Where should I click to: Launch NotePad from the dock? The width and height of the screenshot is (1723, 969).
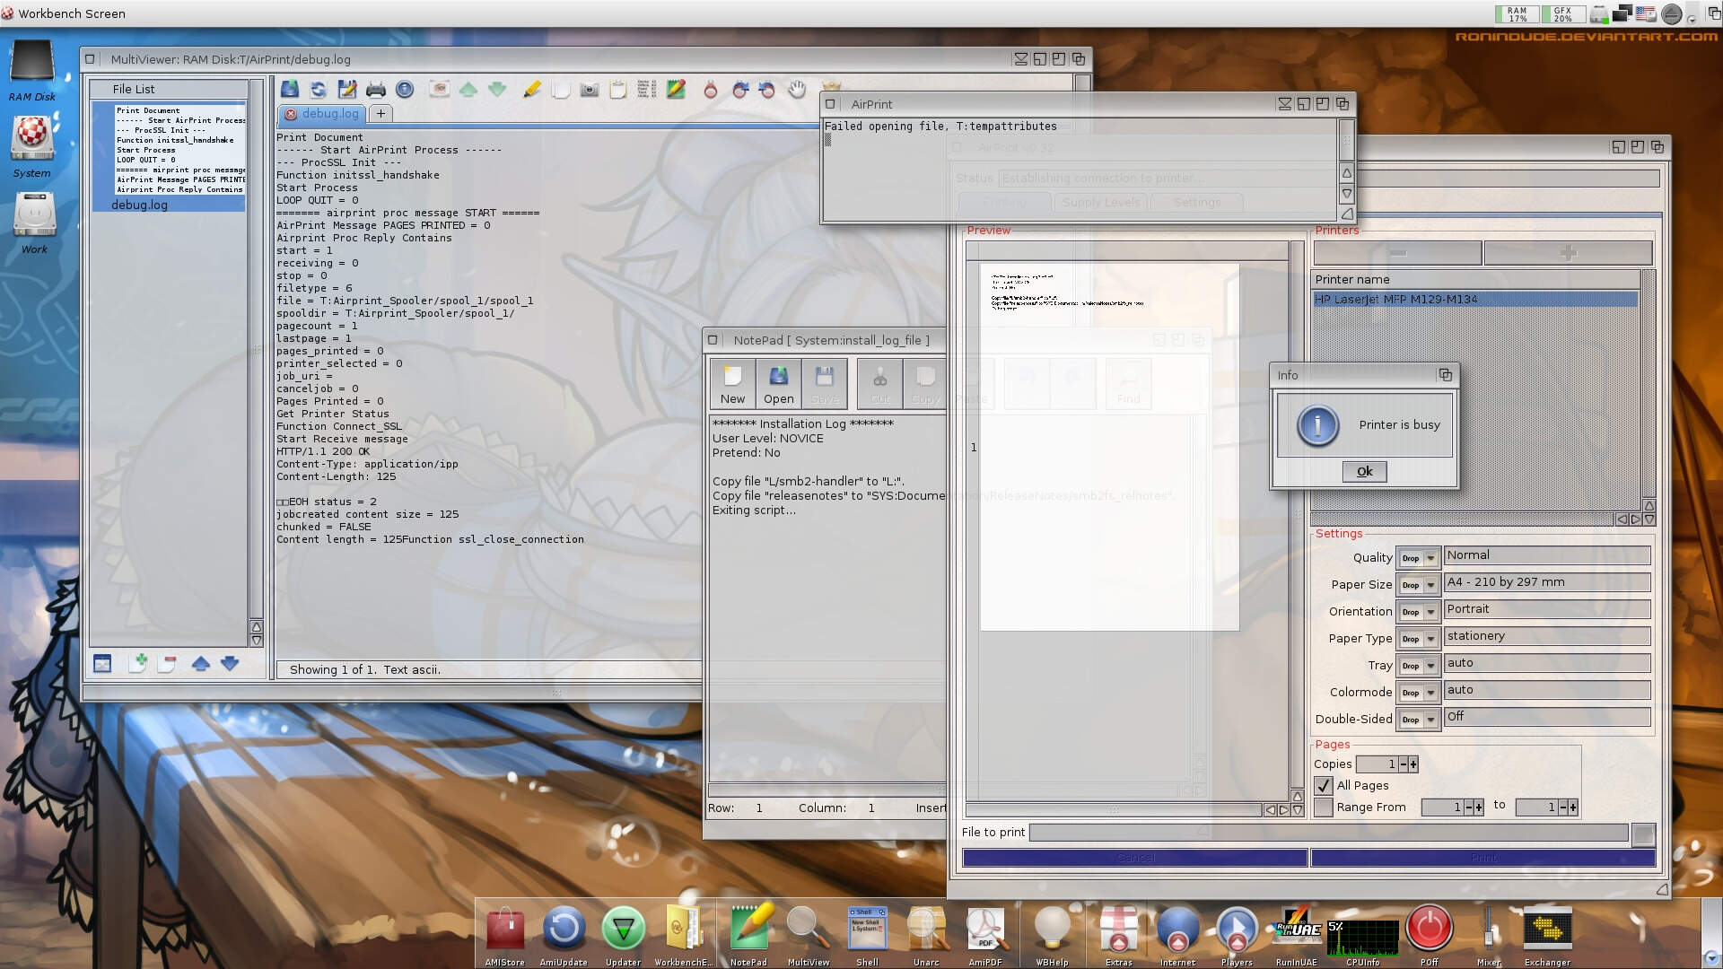point(748,935)
